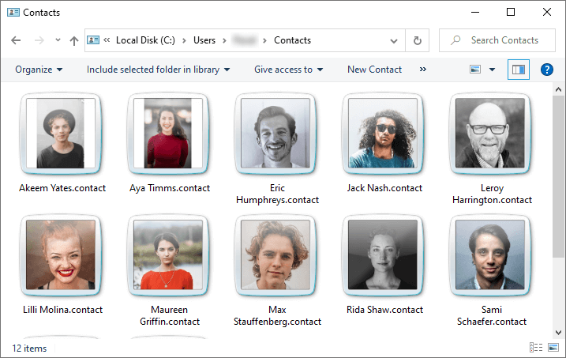Select Leroy Harrington contact thumbnail
The width and height of the screenshot is (566, 358).
(x=490, y=134)
